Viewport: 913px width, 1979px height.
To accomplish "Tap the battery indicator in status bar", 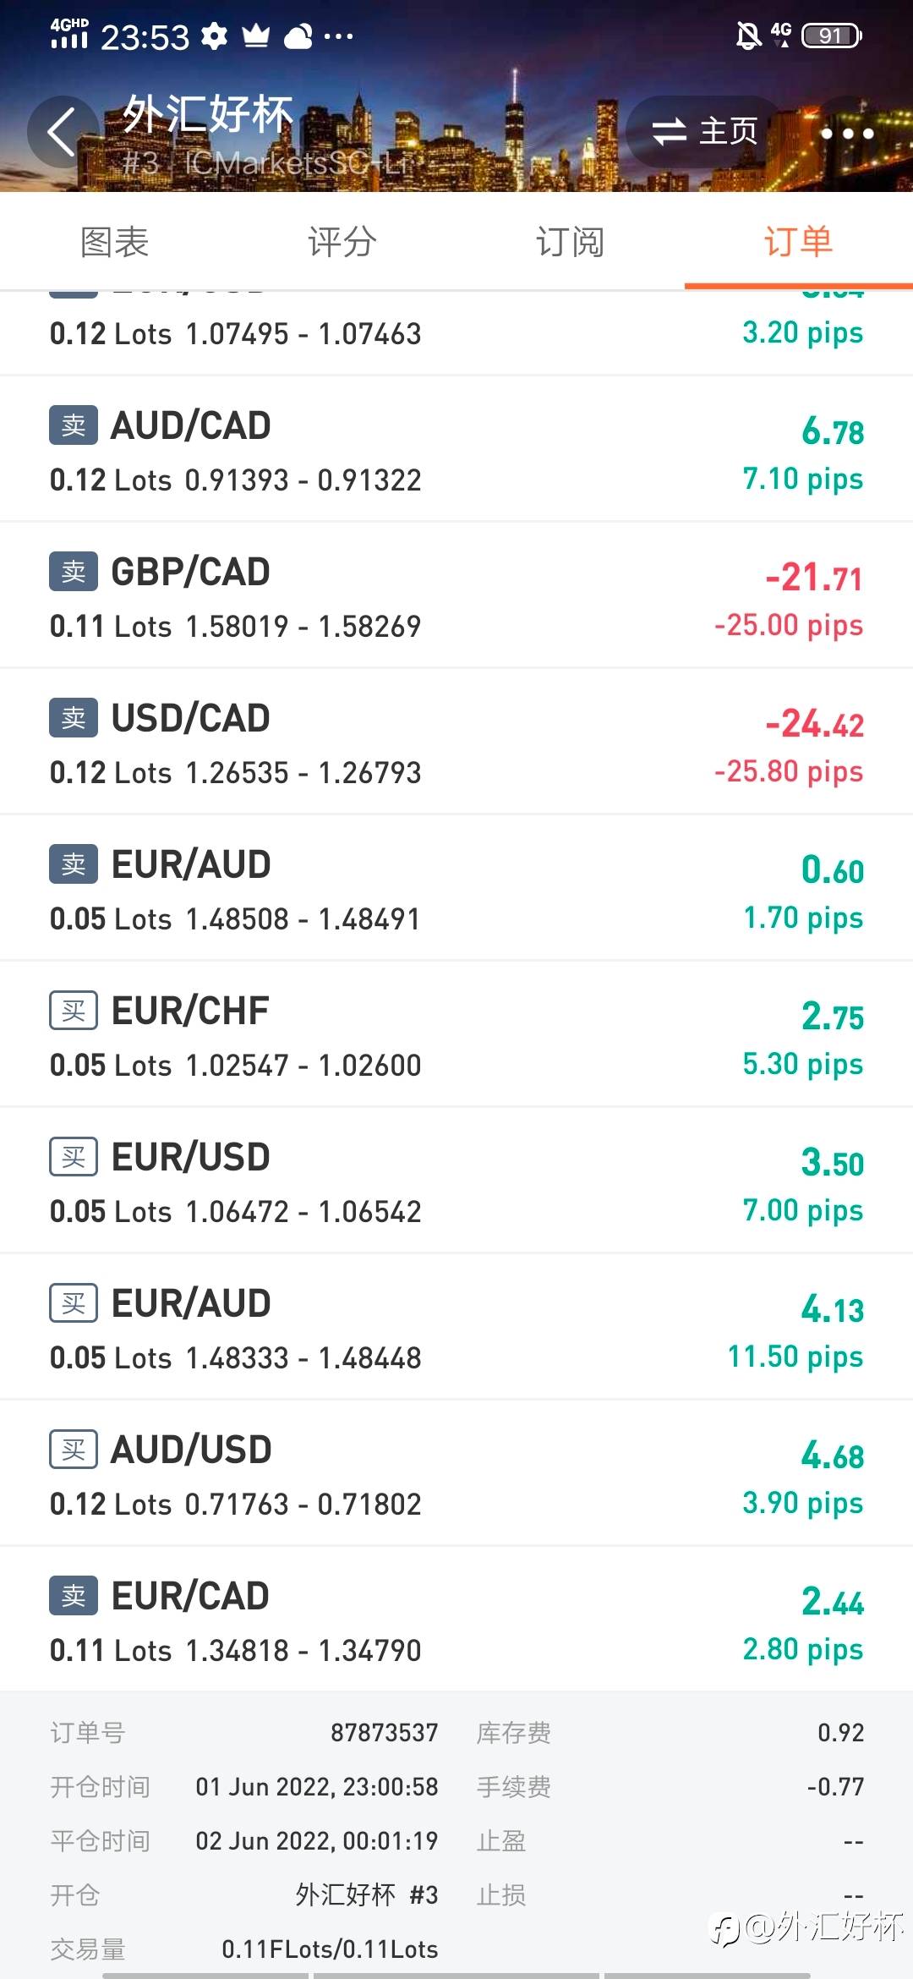I will [831, 36].
